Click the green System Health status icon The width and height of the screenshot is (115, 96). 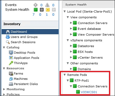click(x=36, y=10)
